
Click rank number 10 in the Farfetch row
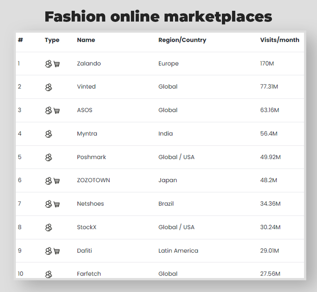click(20, 274)
